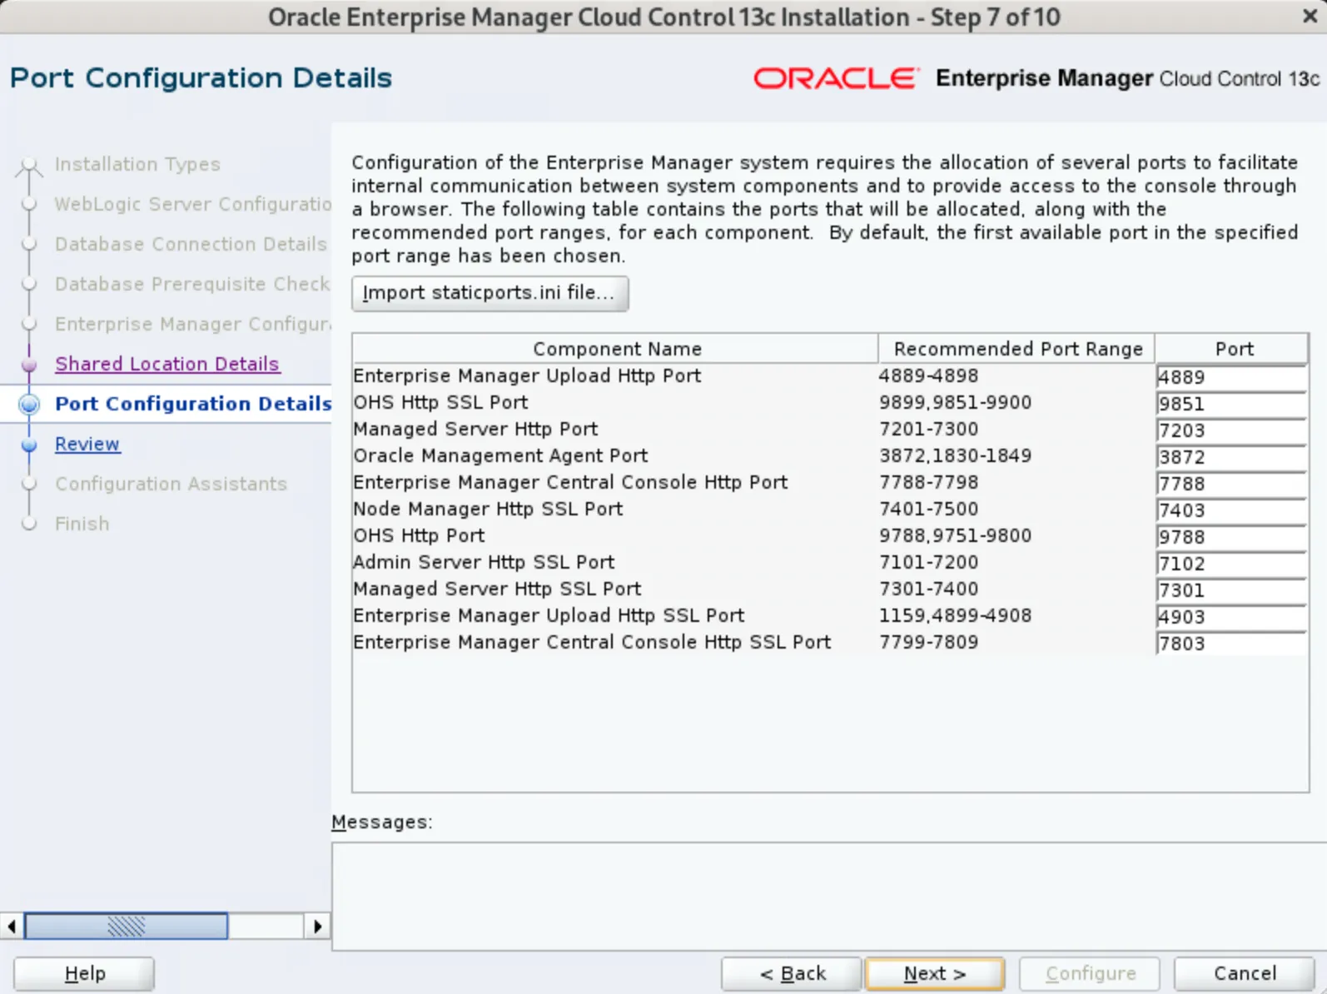Click the sidebar scrollbar left arrow
Viewport: 1327px width, 994px height.
point(12,926)
